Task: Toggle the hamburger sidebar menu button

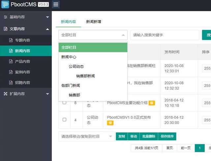Action: pos(56,4)
